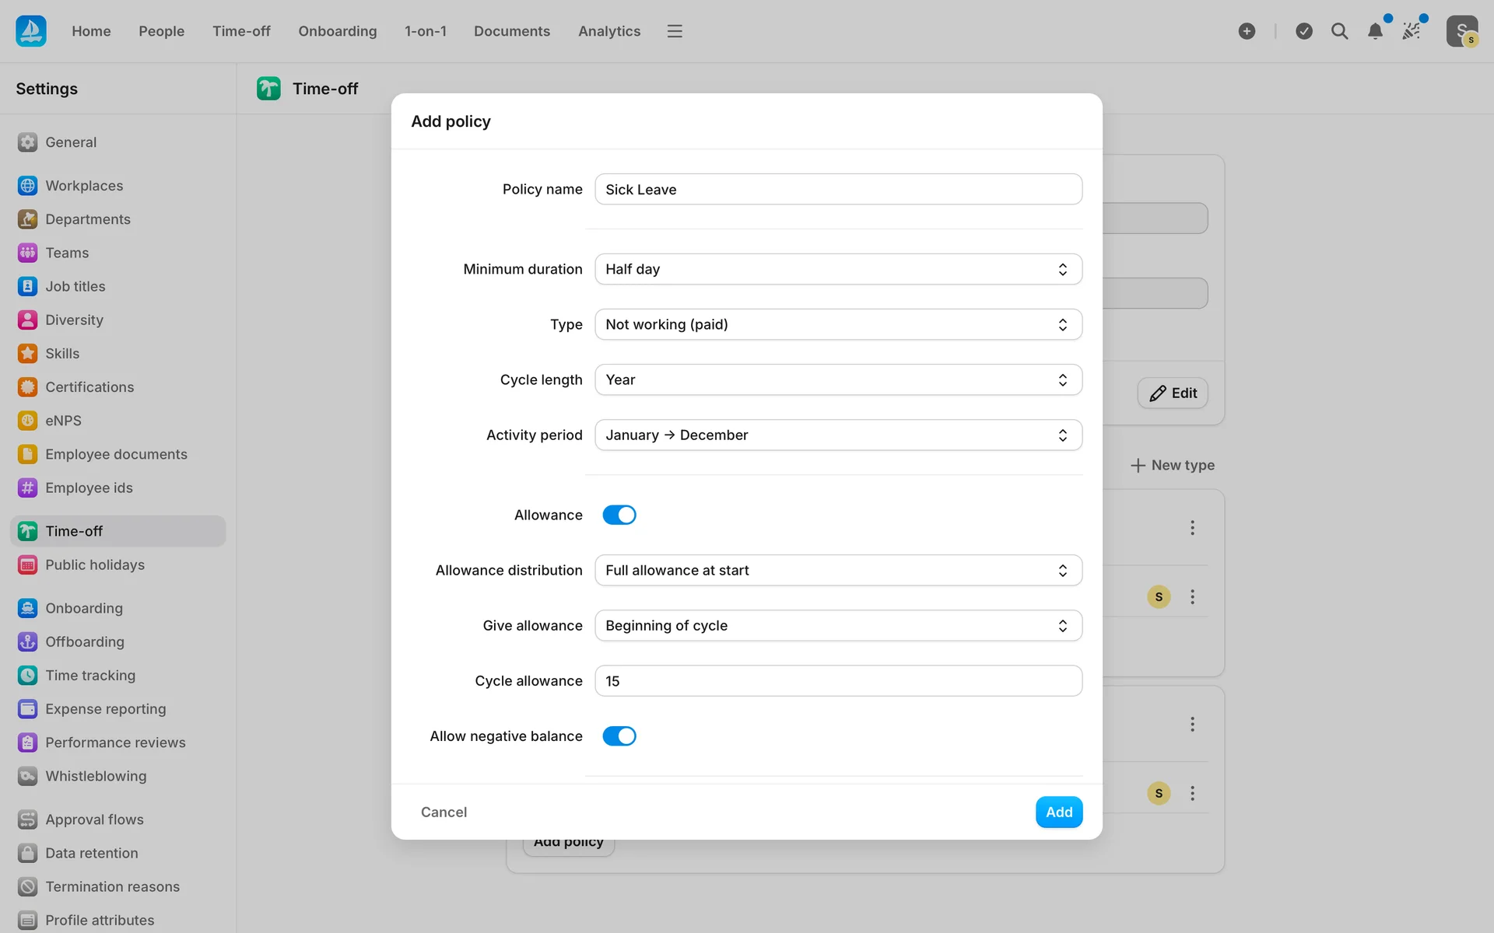Expand Allowance distribution dropdown
1494x933 pixels.
pyautogui.click(x=838, y=571)
